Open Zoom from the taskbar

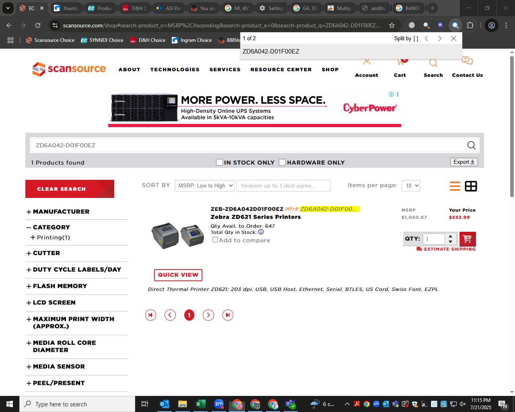219,404
